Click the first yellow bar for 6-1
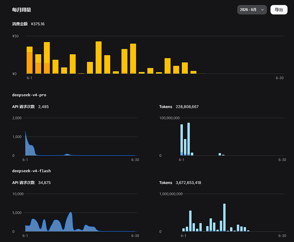Screen dimensions: 294x242 click(29, 60)
